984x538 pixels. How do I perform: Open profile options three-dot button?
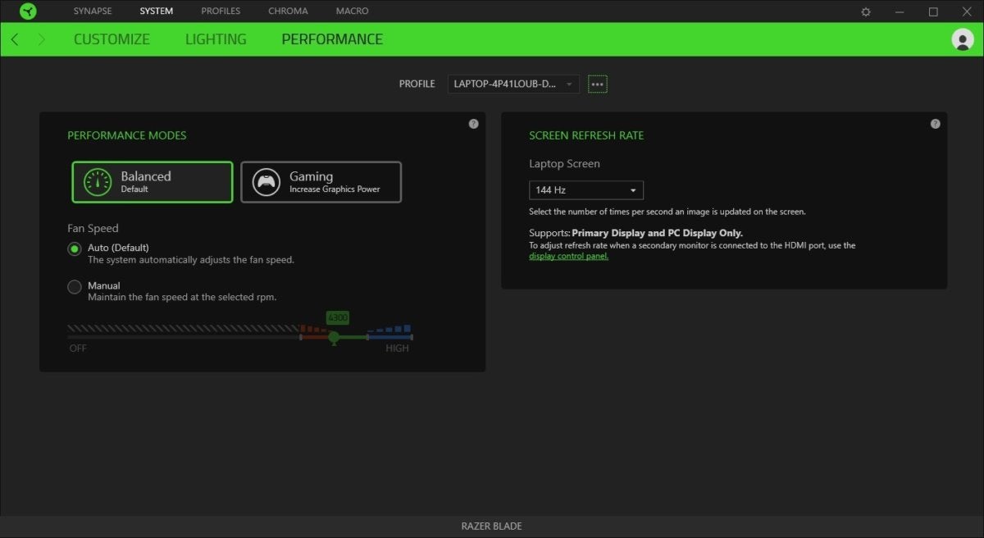(x=597, y=84)
